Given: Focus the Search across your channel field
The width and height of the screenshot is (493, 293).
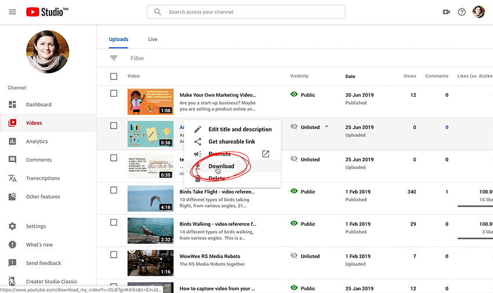Looking at the screenshot, I should 246,12.
